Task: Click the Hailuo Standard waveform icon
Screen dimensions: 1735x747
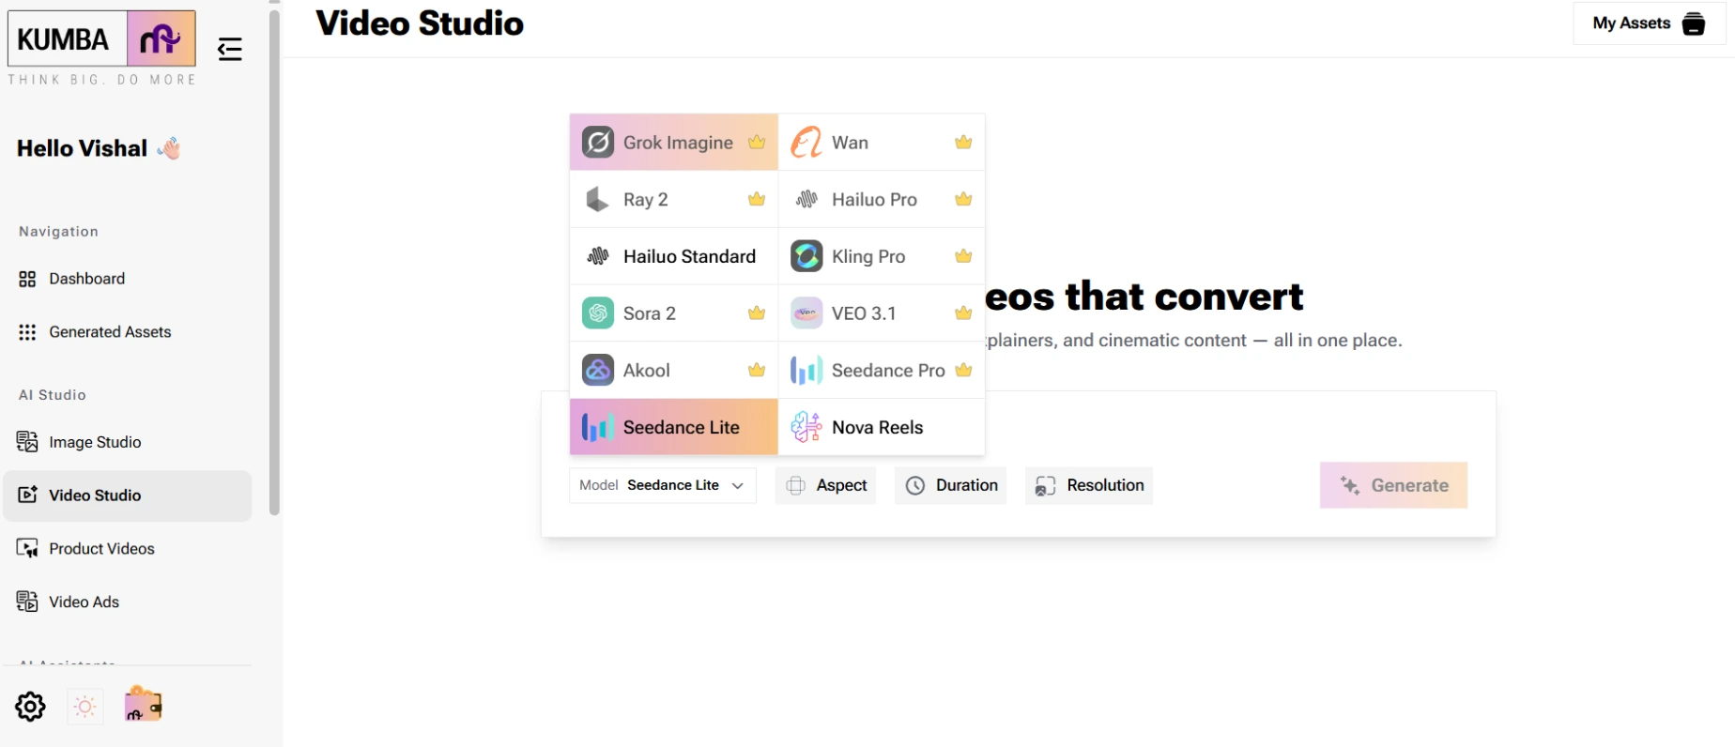Action: (x=598, y=256)
